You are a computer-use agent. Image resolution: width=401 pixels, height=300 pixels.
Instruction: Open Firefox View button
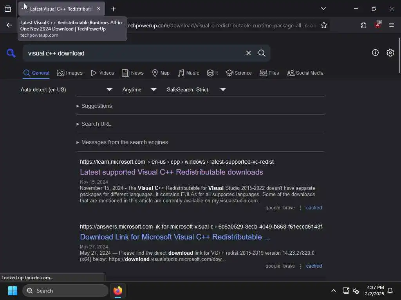(8, 9)
